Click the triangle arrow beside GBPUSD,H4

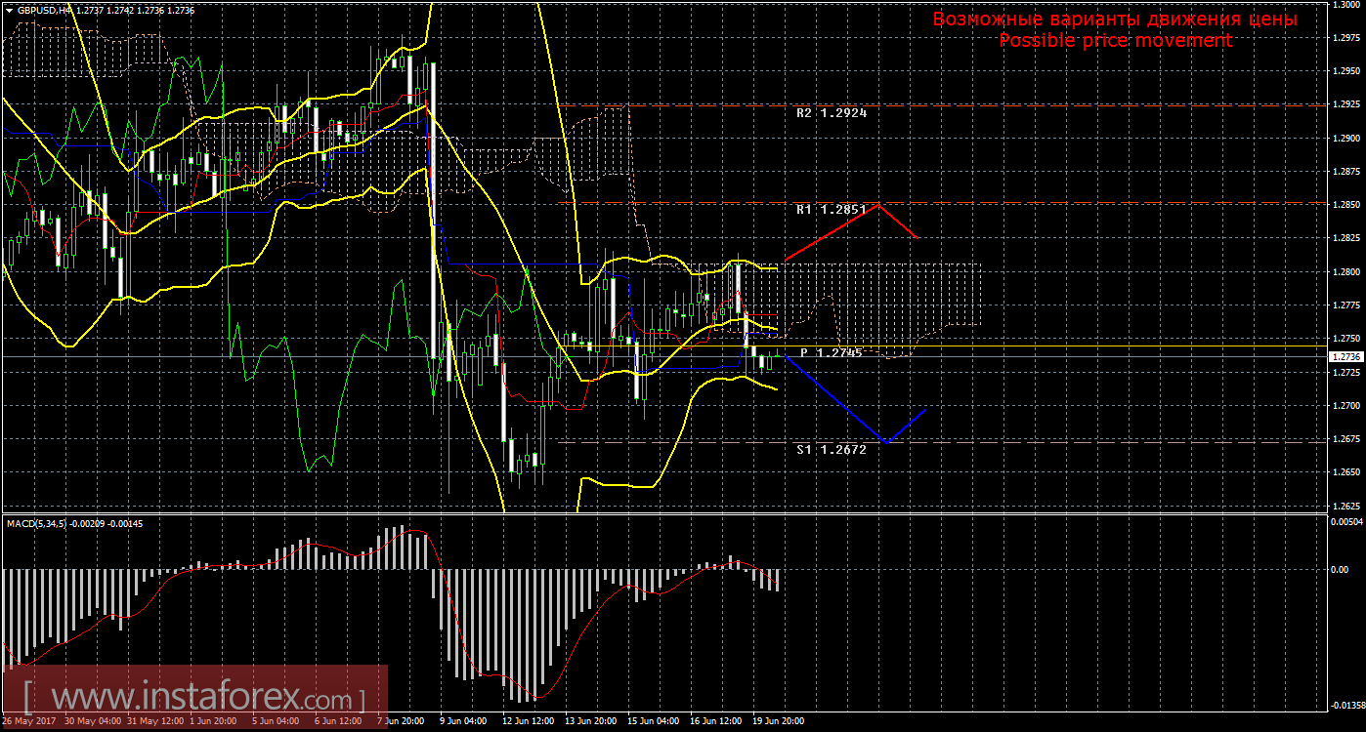coord(9,9)
